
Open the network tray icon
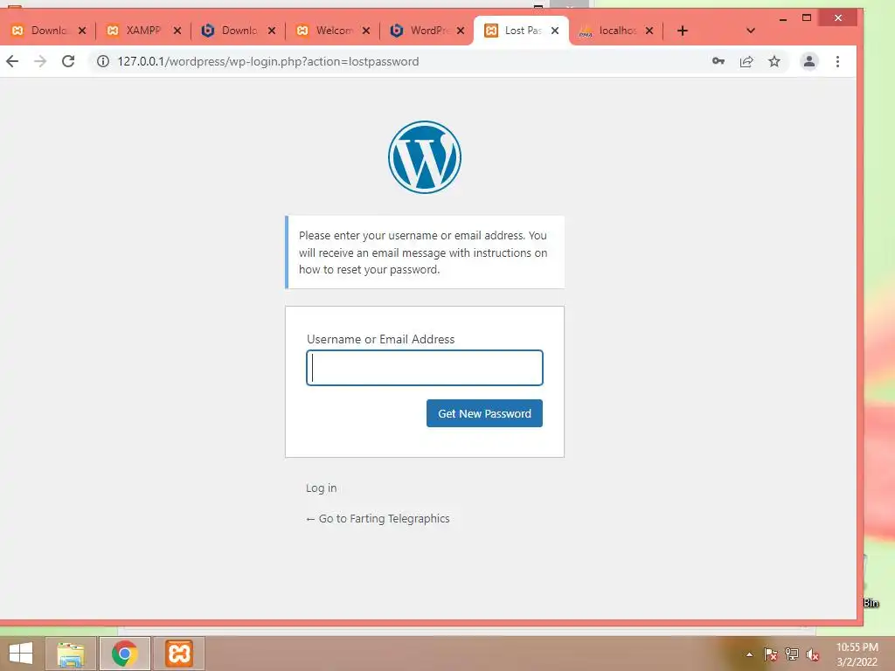792,654
